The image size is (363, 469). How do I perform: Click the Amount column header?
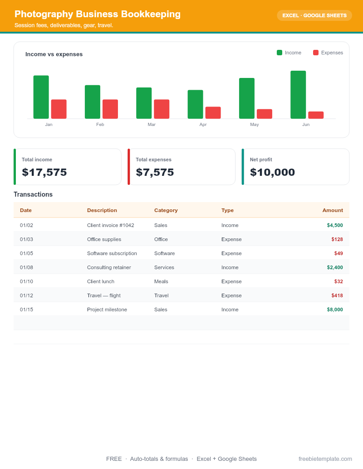pyautogui.click(x=333, y=210)
